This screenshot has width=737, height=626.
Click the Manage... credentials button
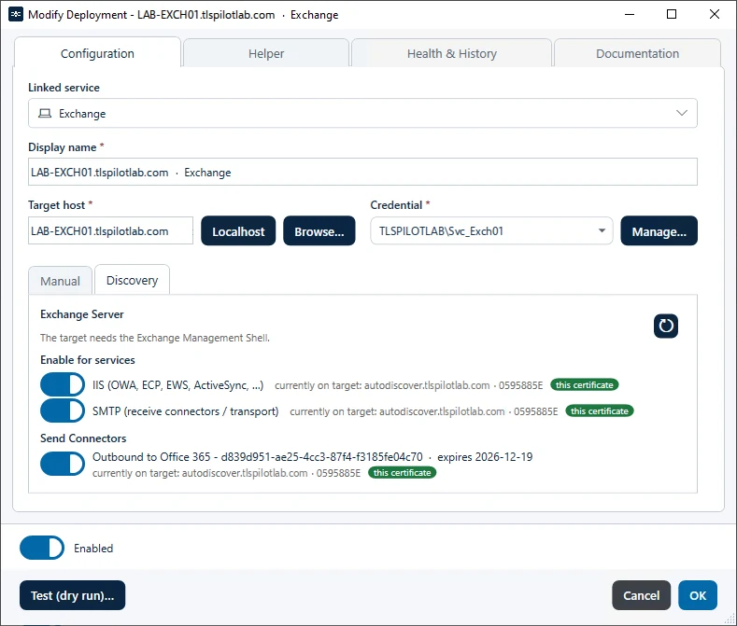coord(659,231)
